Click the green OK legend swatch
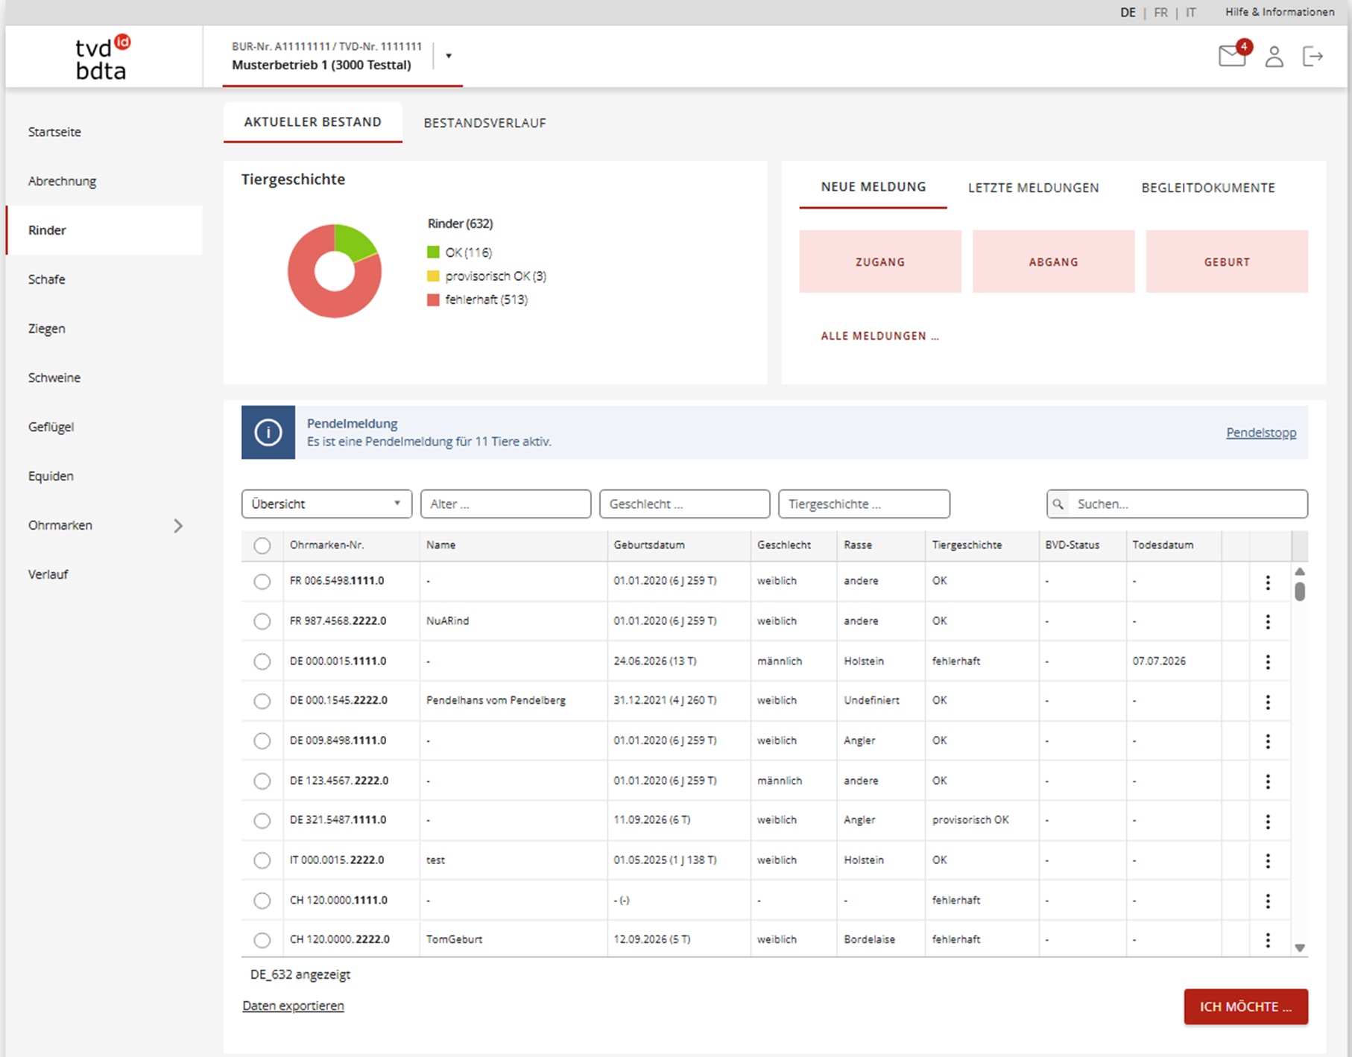 [x=433, y=253]
